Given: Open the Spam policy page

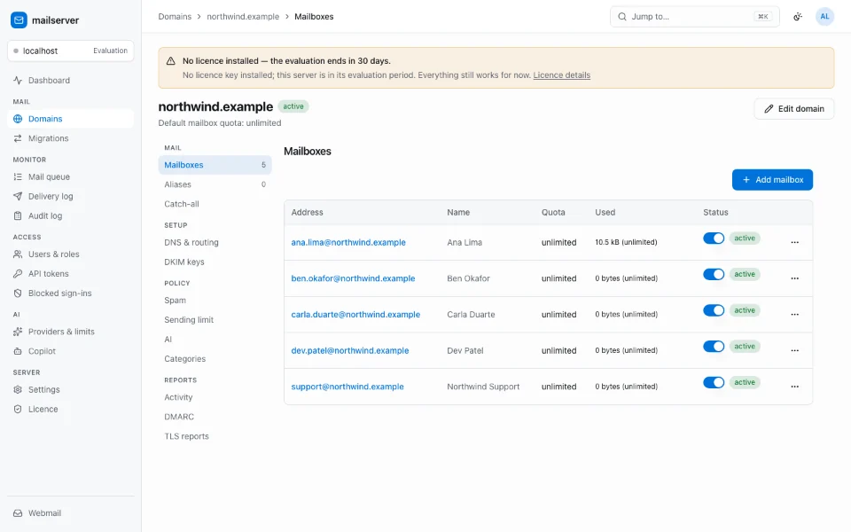Looking at the screenshot, I should click(215, 301).
